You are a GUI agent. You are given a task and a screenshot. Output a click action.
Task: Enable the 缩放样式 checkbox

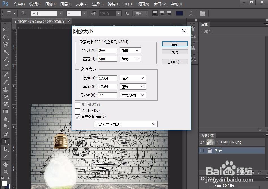(x=78, y=105)
